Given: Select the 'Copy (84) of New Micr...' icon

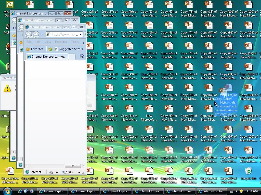Looking at the screenshot, I should [x=209, y=30].
